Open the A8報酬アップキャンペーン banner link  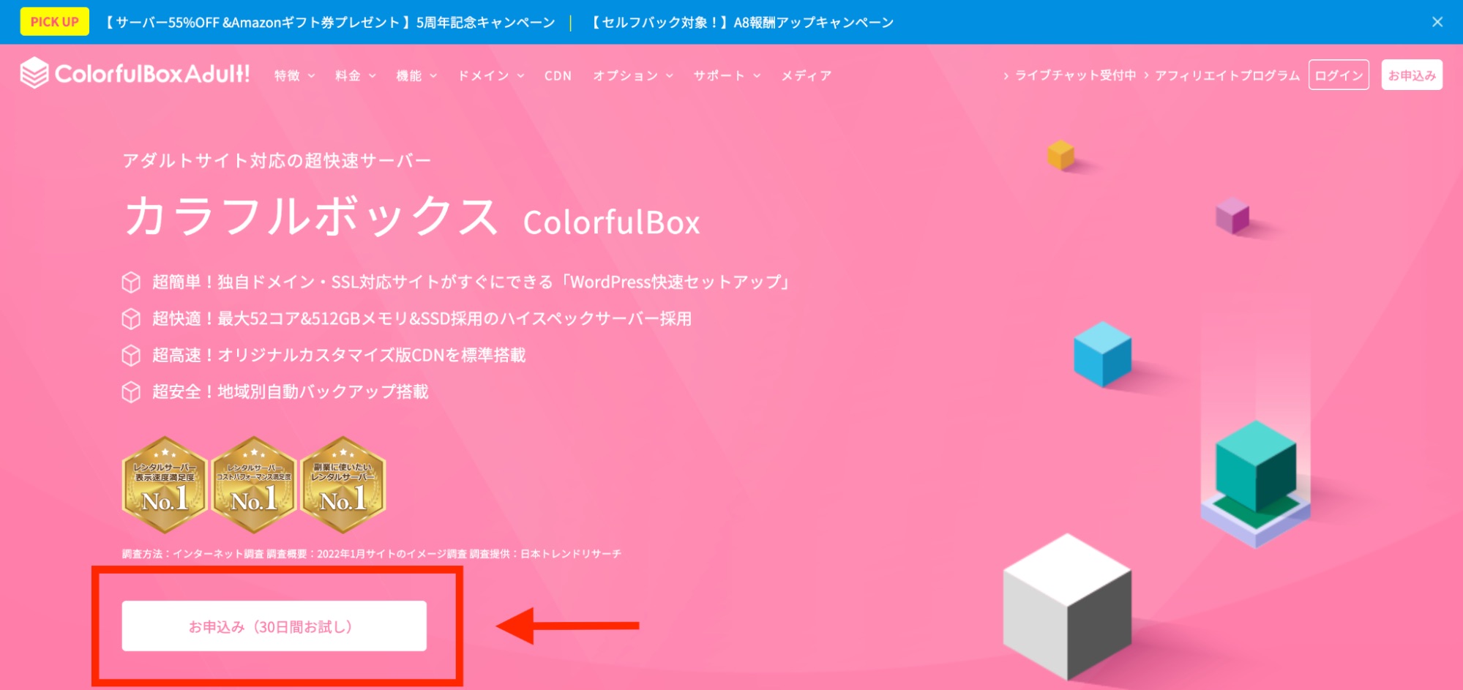[x=742, y=23]
